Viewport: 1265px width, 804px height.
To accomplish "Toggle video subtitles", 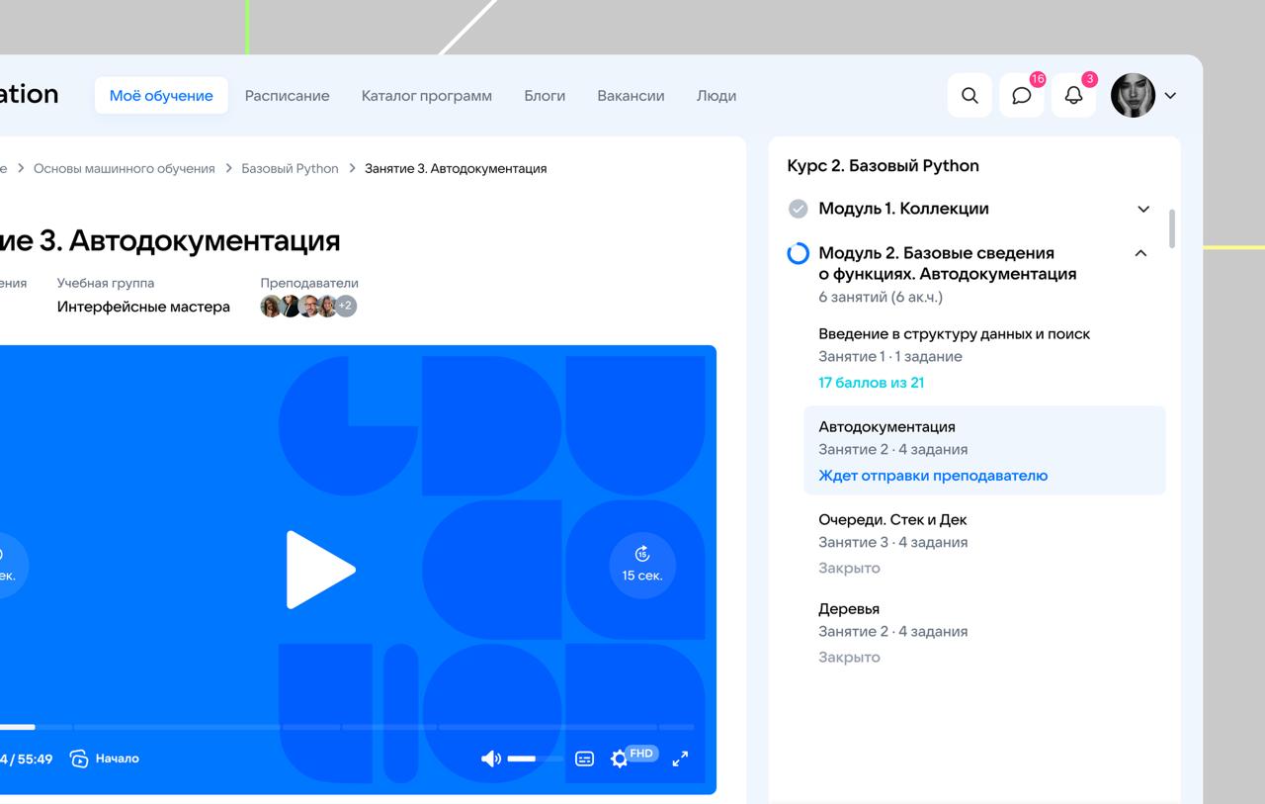I will tap(585, 759).
